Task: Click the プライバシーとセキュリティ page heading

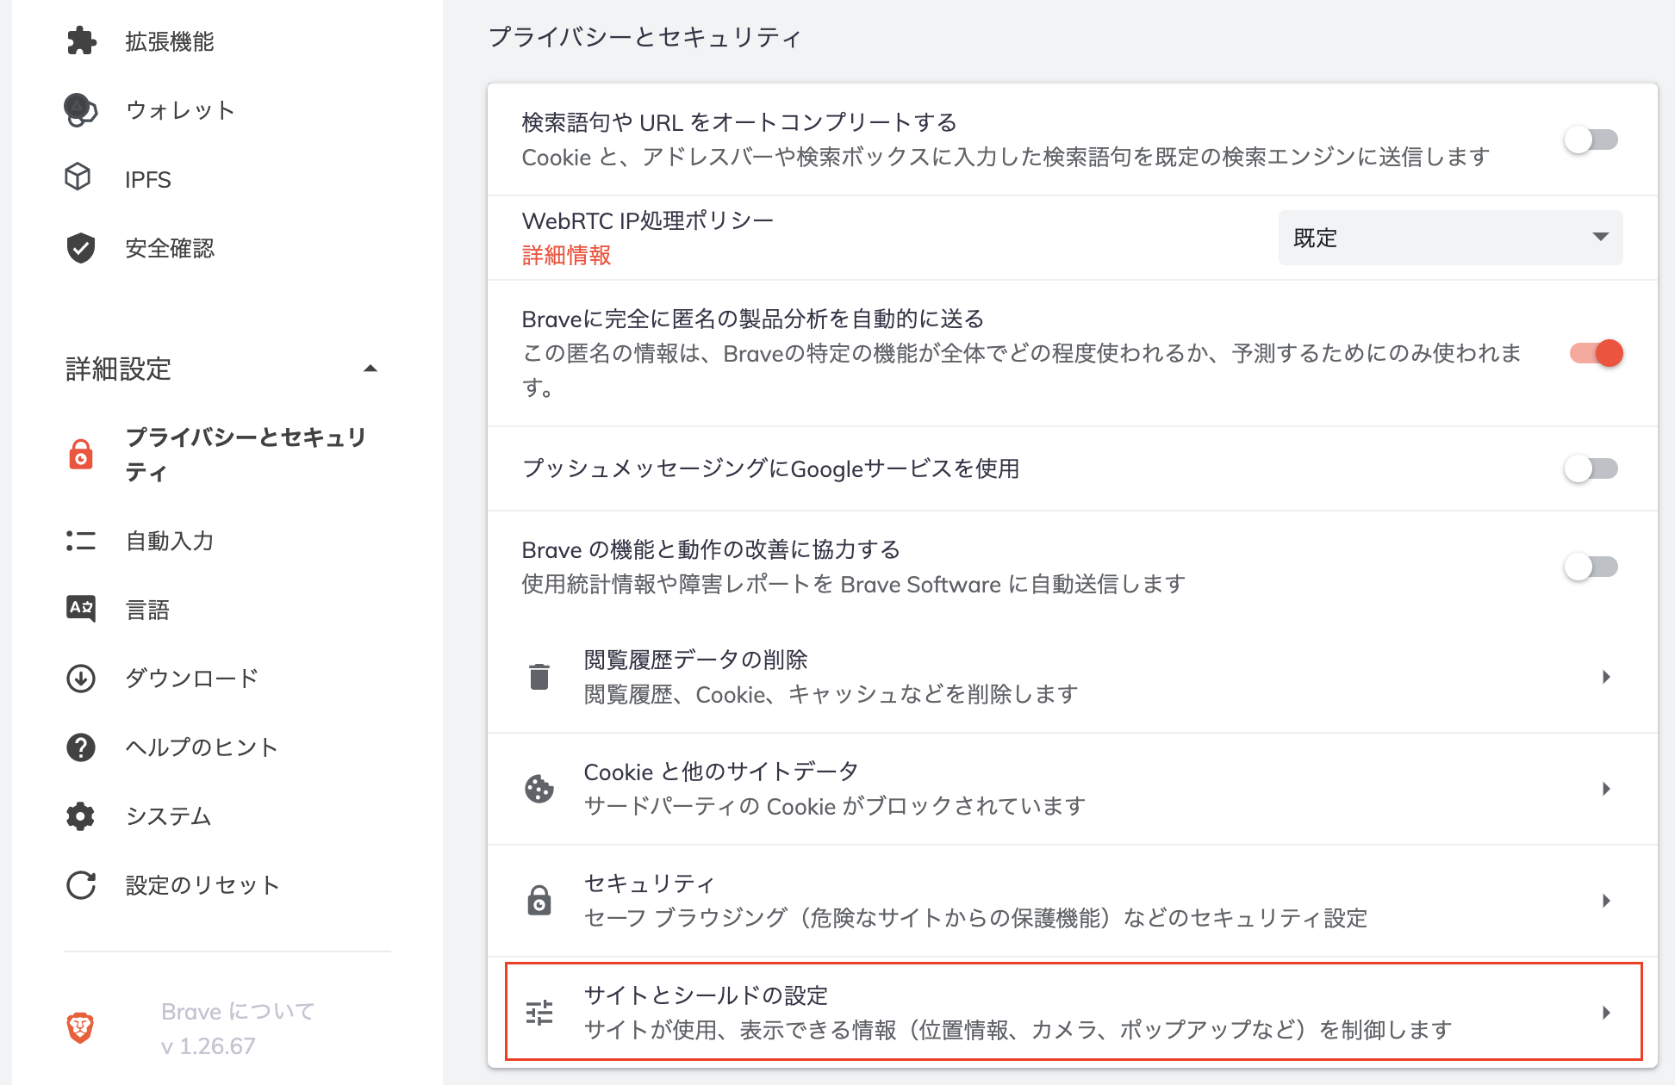Action: click(x=644, y=37)
